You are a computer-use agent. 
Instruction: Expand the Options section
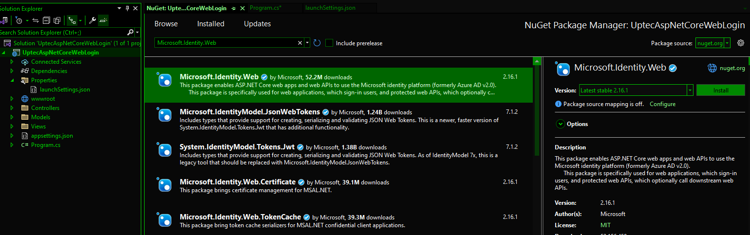pos(560,124)
